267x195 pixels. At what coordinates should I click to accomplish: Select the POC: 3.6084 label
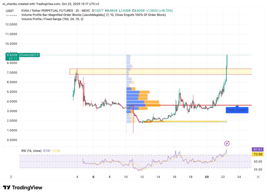tap(237, 110)
